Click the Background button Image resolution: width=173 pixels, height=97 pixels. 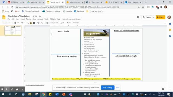click(54, 23)
